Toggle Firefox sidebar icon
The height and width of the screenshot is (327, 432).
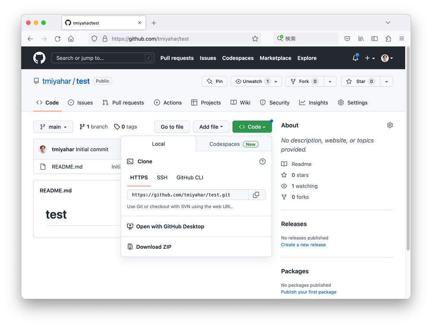tap(375, 39)
